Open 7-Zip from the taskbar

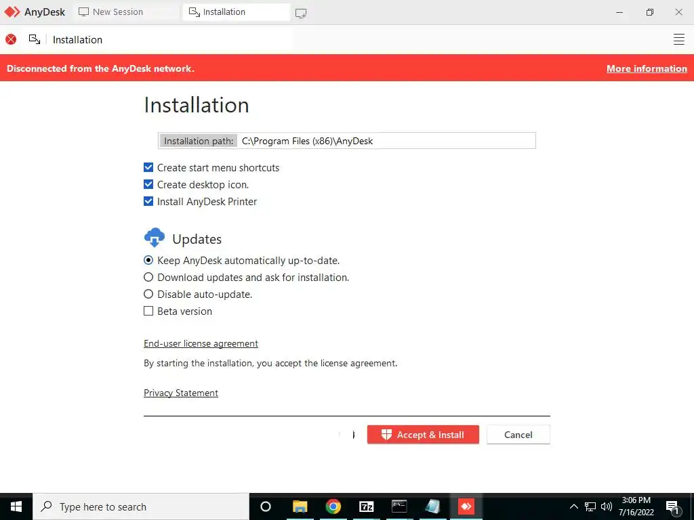[366, 506]
